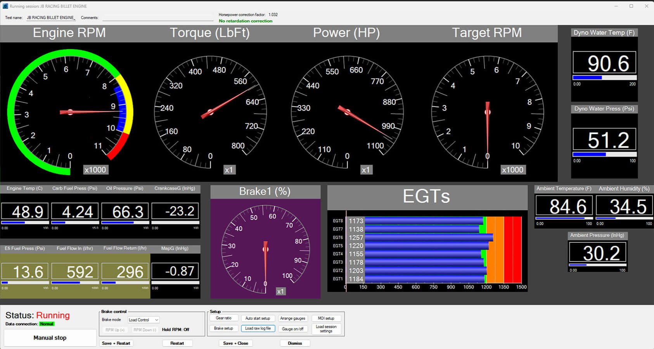Select the Torque (LbFt) dial gauge
Viewport: 654px width, 349px height.
pos(209,112)
